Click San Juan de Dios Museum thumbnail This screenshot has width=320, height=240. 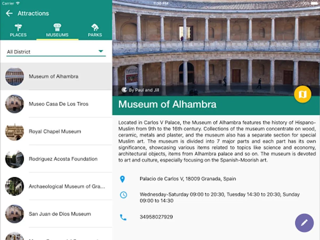tap(15, 214)
